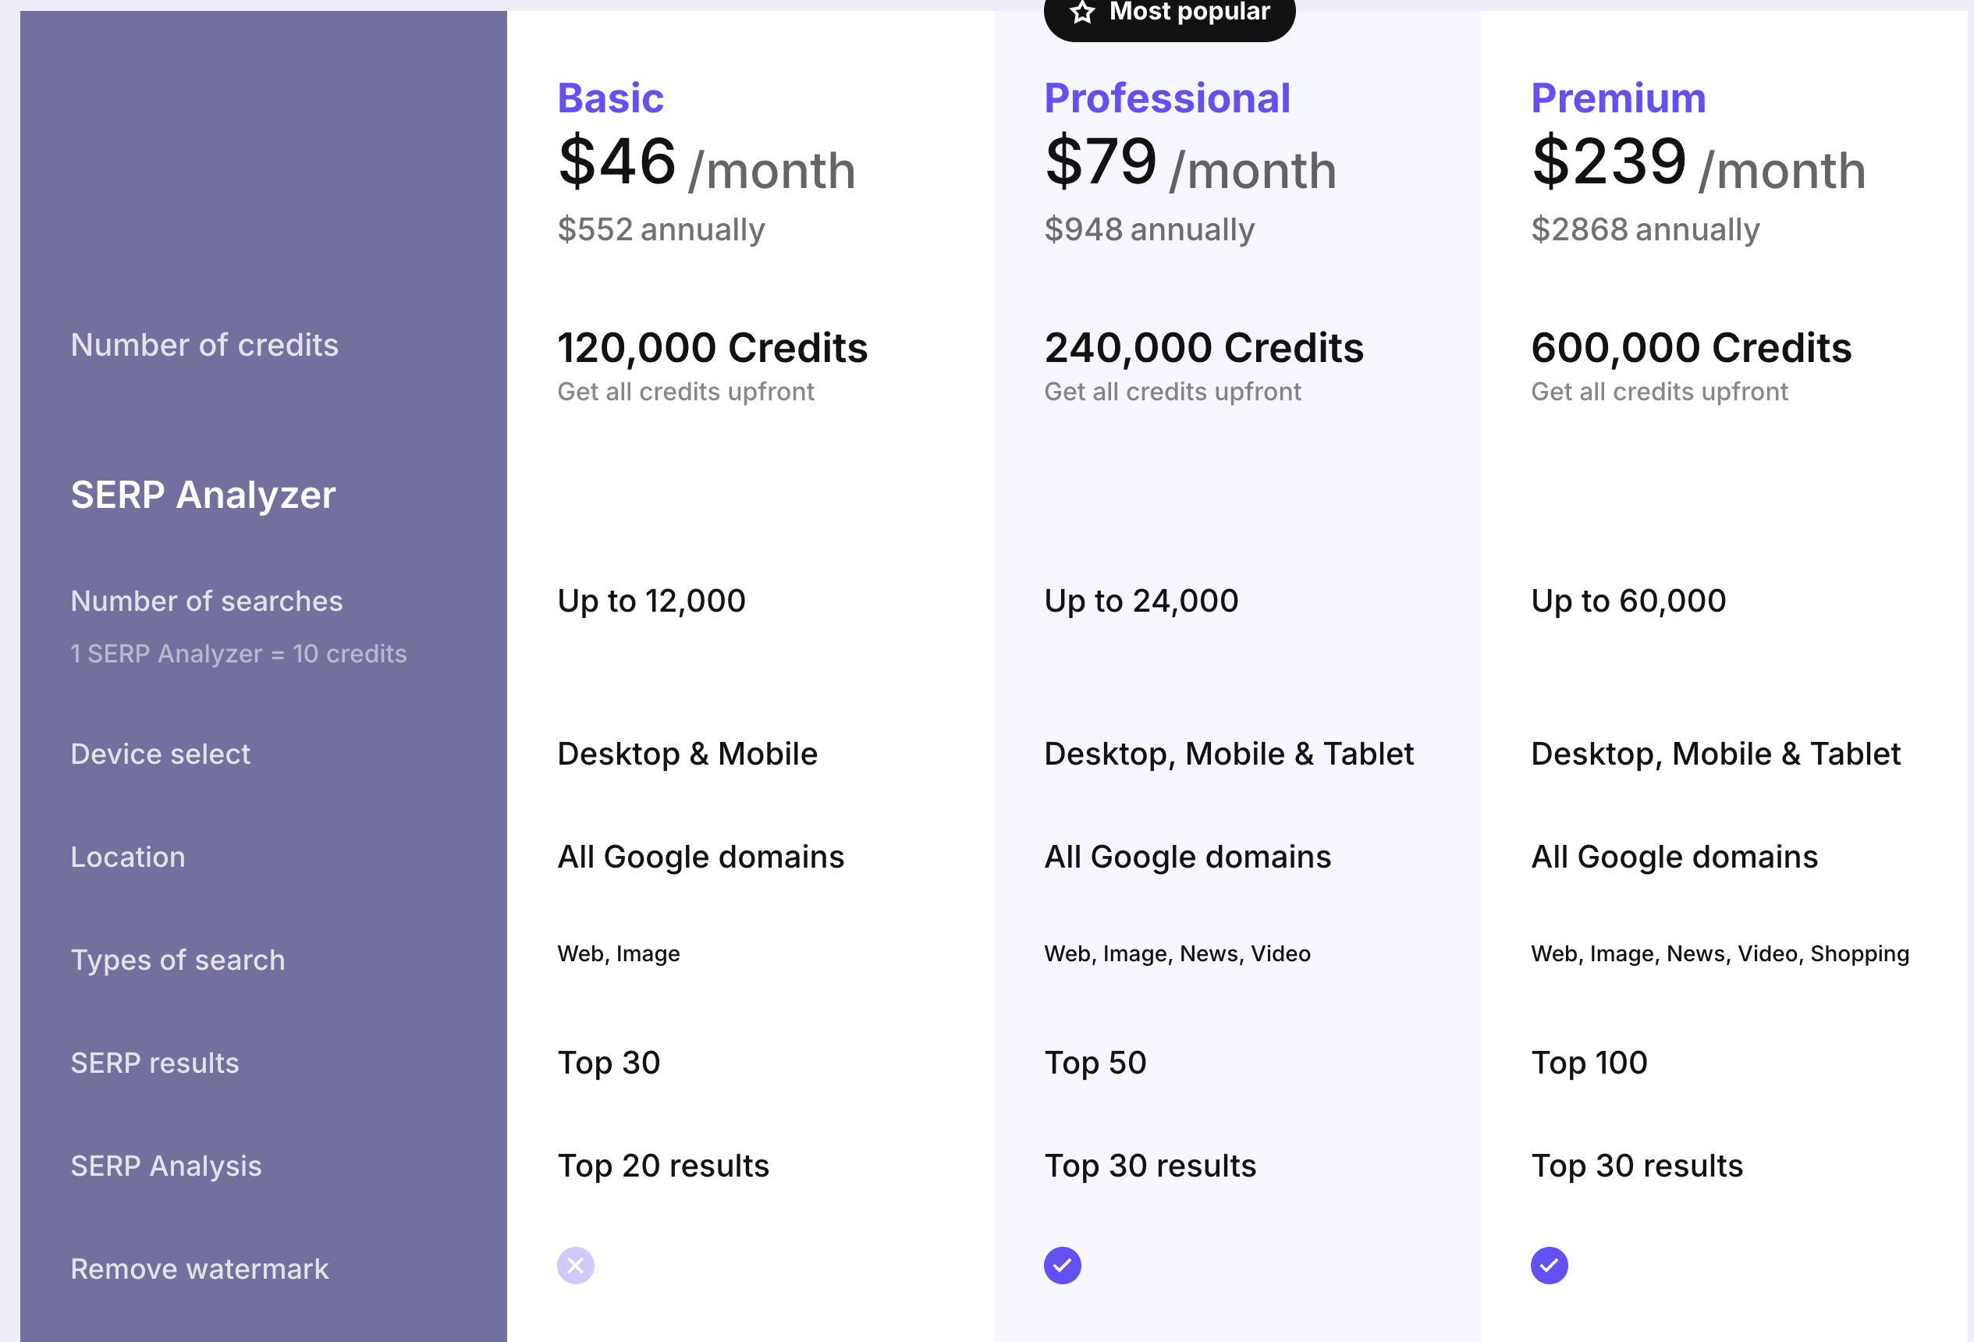Click the Most popular badge
Viewport: 1974px width, 1342px height.
tap(1170, 16)
